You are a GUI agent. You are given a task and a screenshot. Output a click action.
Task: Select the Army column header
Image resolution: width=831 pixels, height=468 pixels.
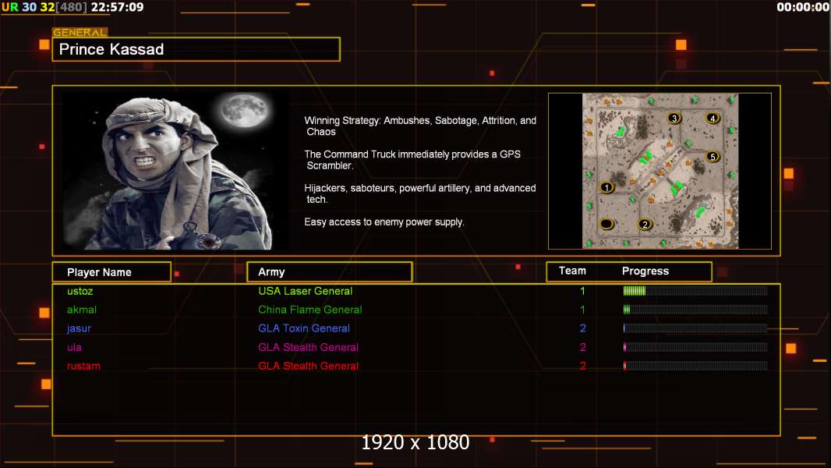tap(329, 272)
